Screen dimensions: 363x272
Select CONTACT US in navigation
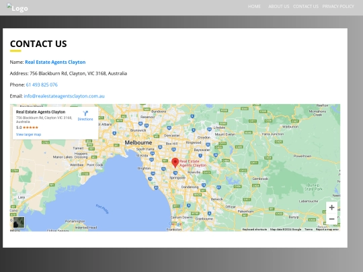(306, 7)
